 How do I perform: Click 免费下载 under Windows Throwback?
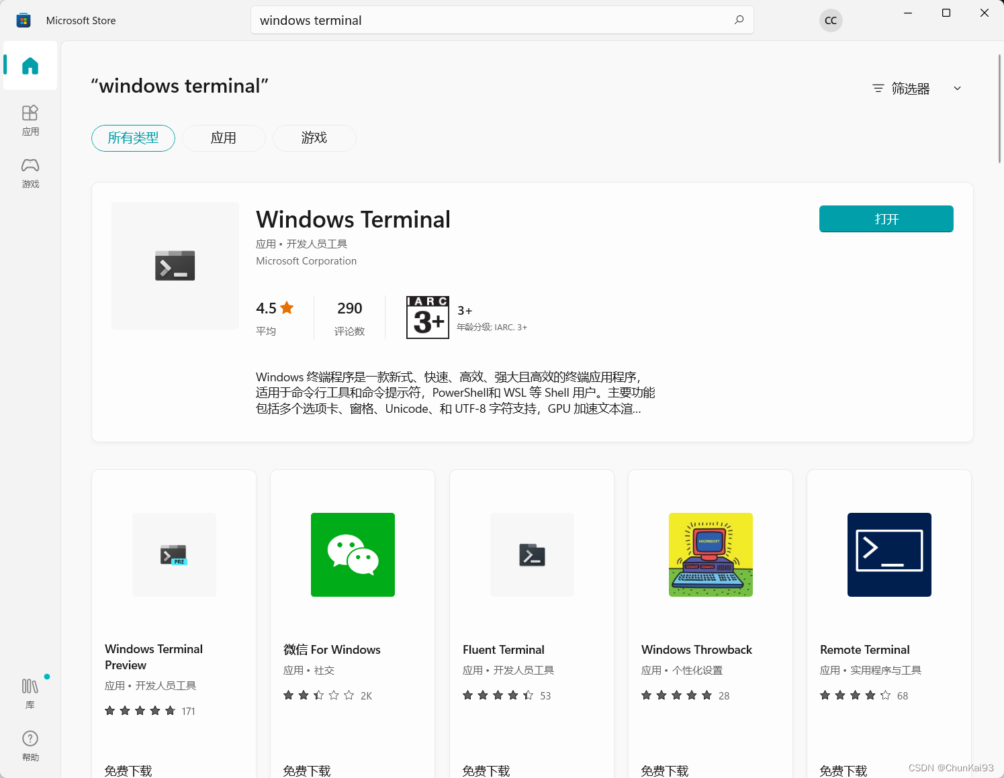[x=665, y=771]
